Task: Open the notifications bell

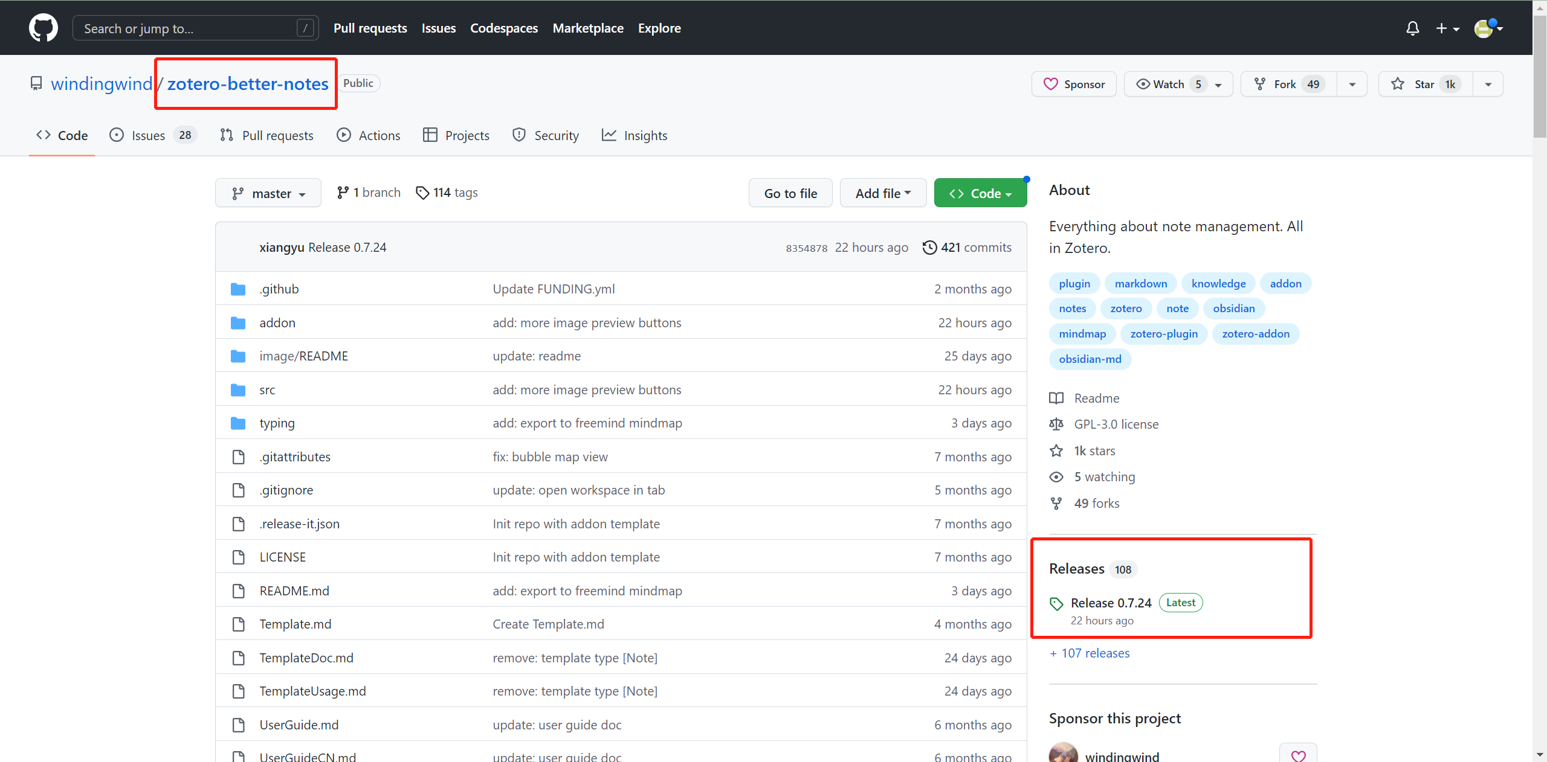Action: point(1412,28)
